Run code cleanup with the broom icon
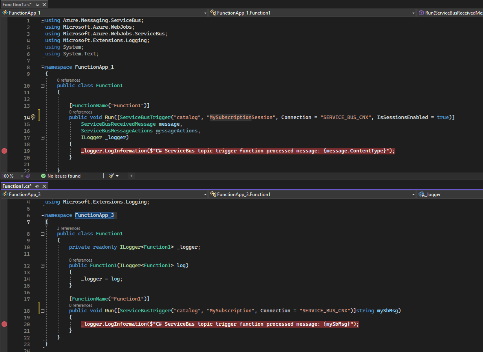 (112, 176)
